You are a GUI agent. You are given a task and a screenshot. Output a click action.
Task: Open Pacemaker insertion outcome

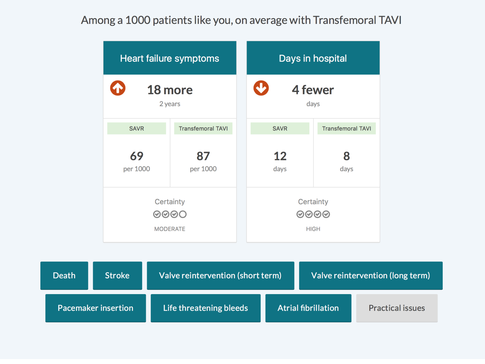95,308
